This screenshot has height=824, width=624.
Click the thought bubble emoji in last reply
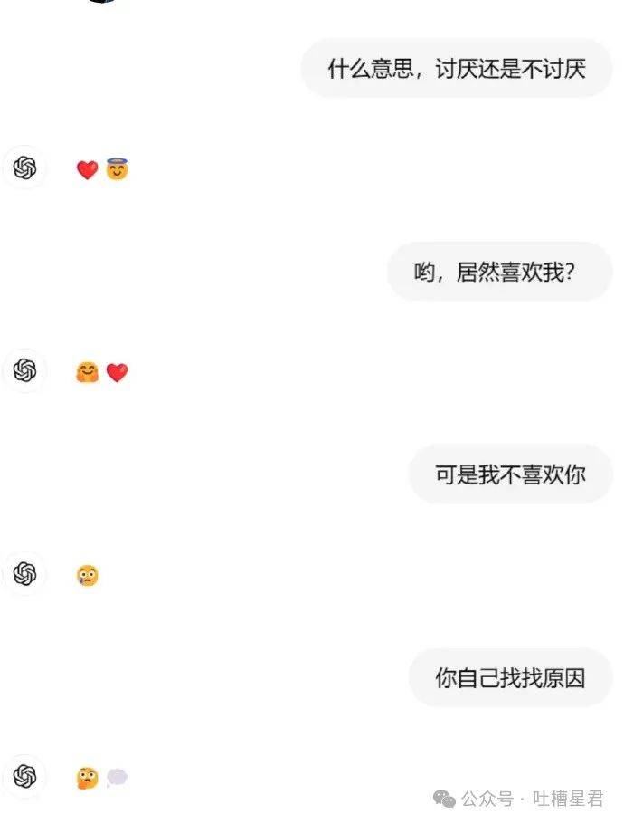coord(117,778)
